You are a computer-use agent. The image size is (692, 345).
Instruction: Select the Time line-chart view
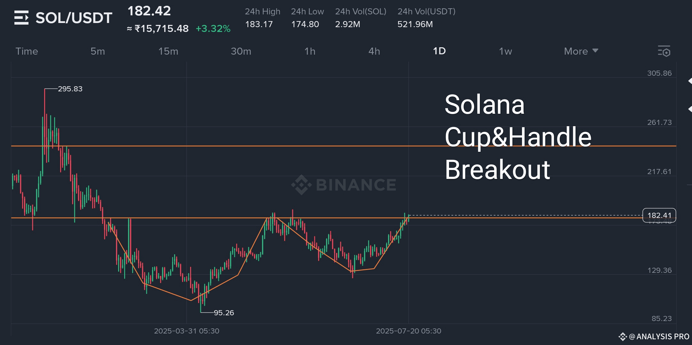click(27, 51)
